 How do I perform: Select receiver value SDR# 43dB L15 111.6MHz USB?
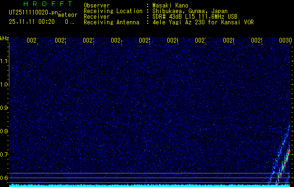195,17
